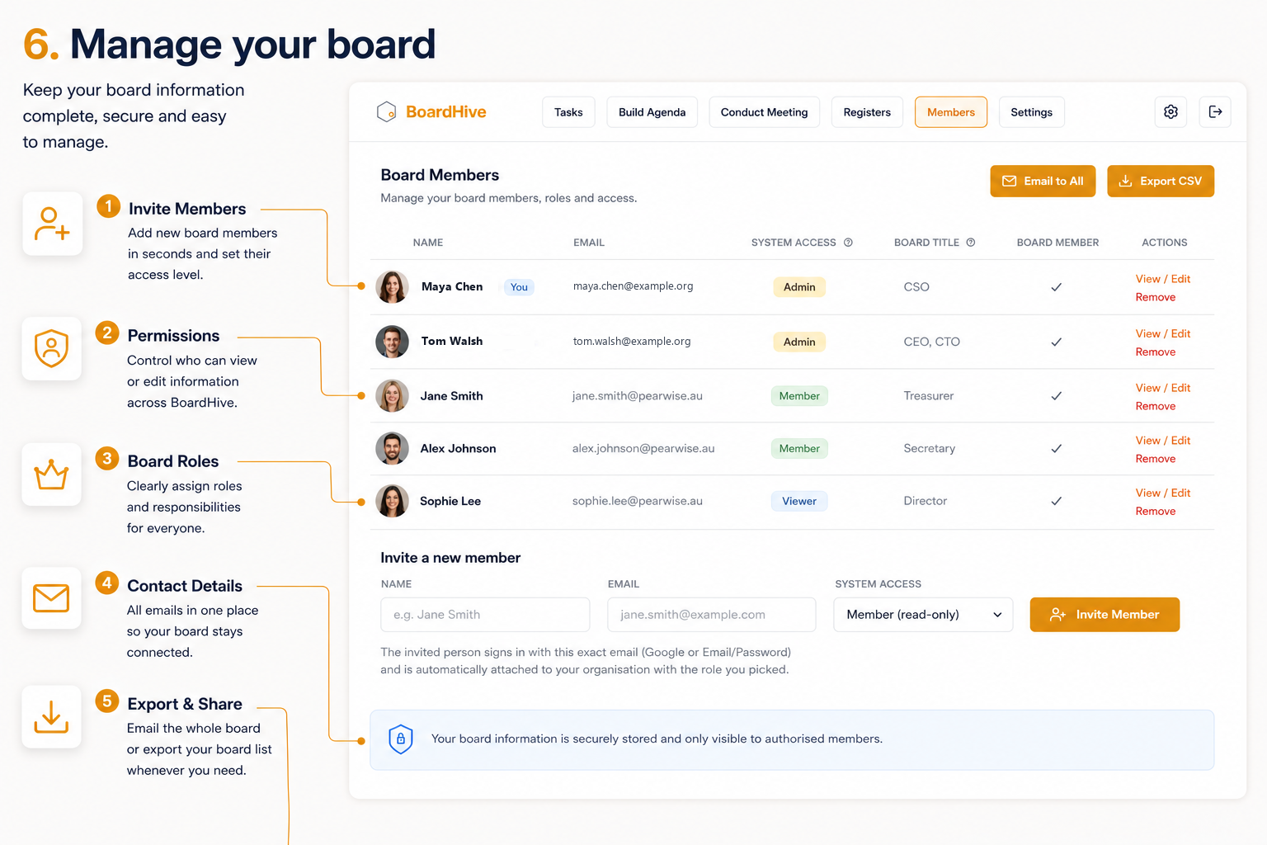Click the NAME column header
Screen dimensions: 1267x845
(428, 243)
